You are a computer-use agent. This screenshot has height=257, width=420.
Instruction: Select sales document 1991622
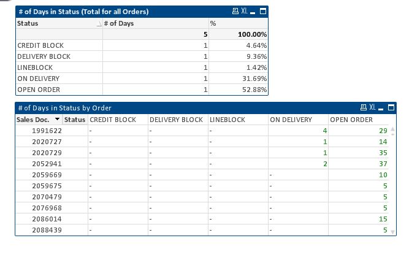[47, 131]
